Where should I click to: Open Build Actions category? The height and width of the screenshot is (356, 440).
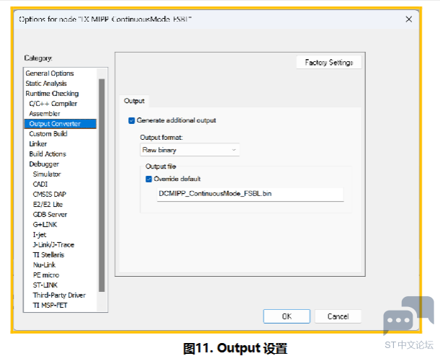pos(48,154)
